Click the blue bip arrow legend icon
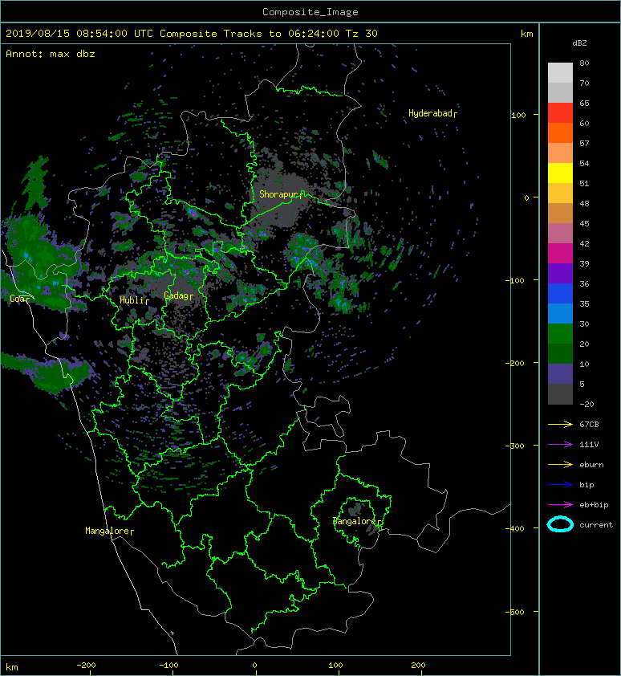Viewport: 621px width, 676px height. (560, 485)
